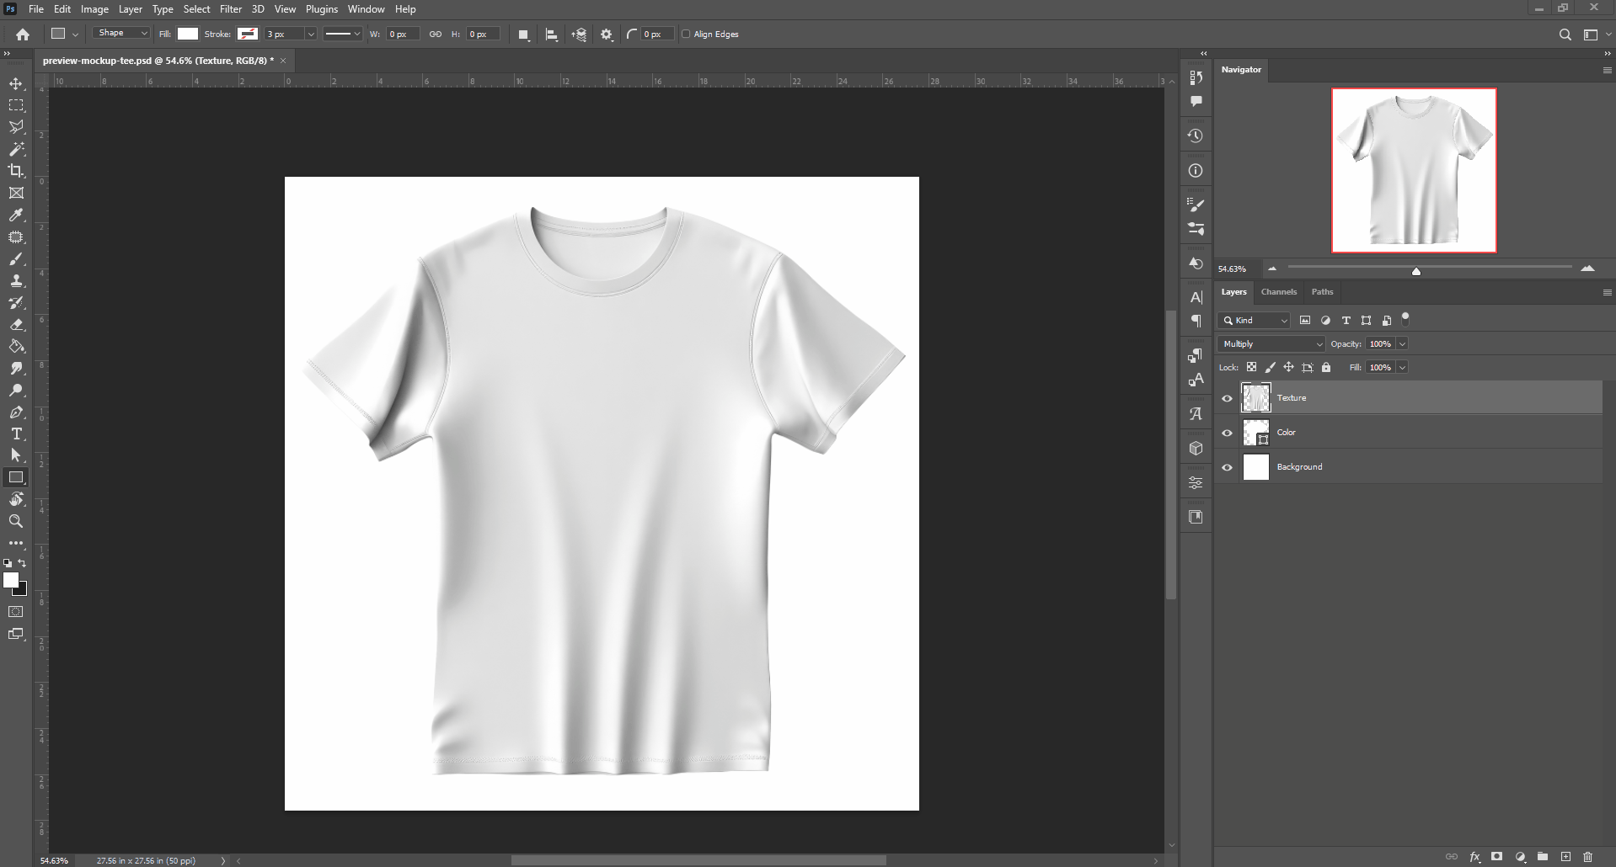Open the Filter menu

[231, 9]
